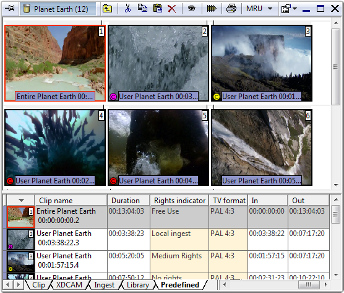Print using the printer icon
The image size is (344, 293).
pos(231,9)
